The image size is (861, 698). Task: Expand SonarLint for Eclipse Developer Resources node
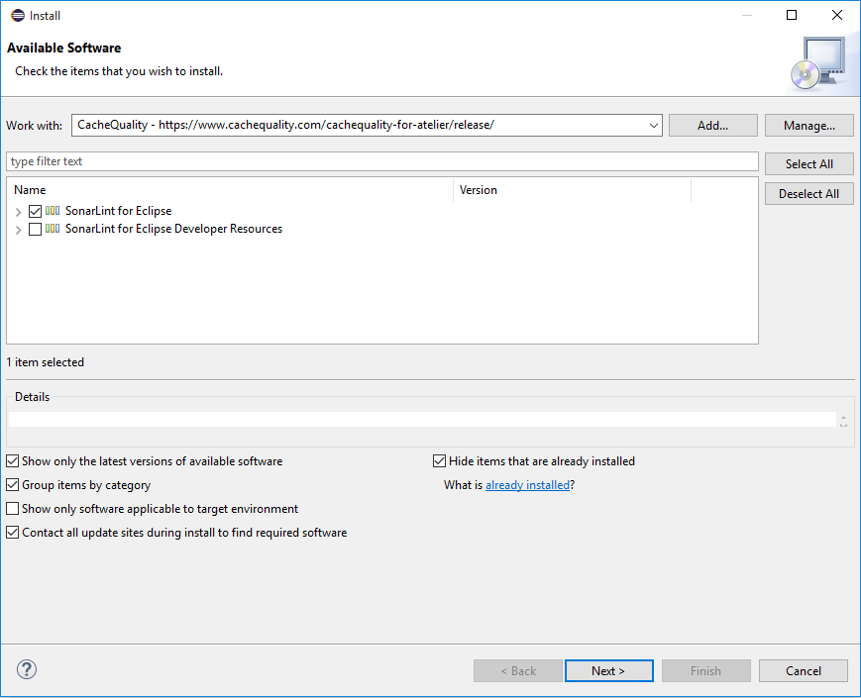[18, 230]
